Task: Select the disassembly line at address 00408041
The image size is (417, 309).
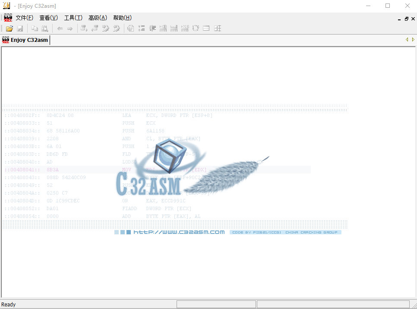Action: pos(130,169)
